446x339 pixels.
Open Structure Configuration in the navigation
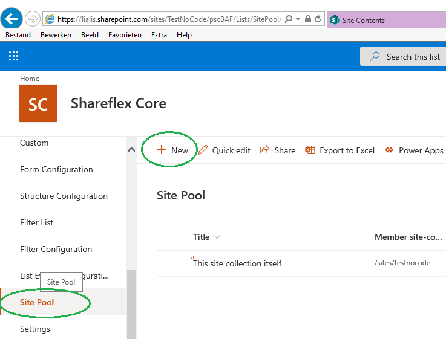point(64,196)
